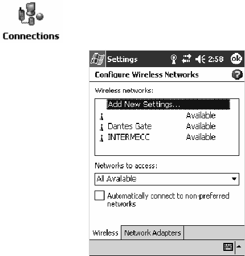Expand the input method arrow beside keyboard
Image resolution: width=245 pixels, height=256 pixels.
(x=239, y=247)
